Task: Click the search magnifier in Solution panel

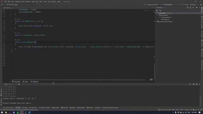Action: (x=160, y=10)
